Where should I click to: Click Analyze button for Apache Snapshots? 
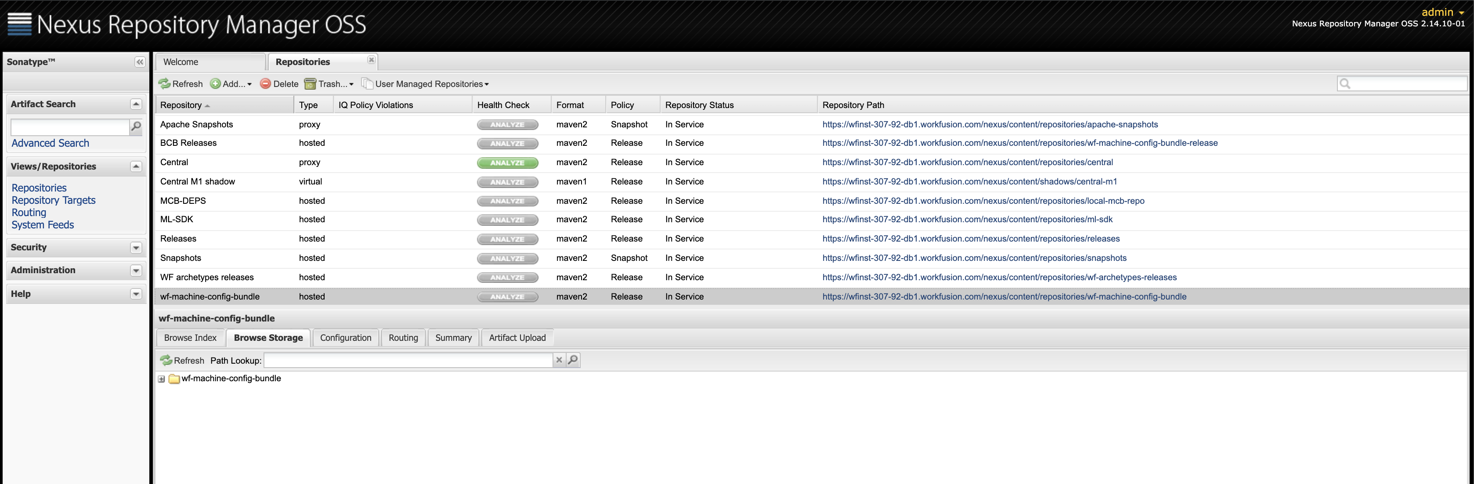[508, 125]
